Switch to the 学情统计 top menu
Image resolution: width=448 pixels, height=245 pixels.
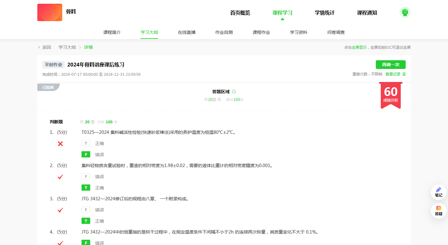(324, 13)
